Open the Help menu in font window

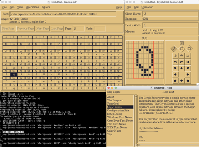[119, 7]
